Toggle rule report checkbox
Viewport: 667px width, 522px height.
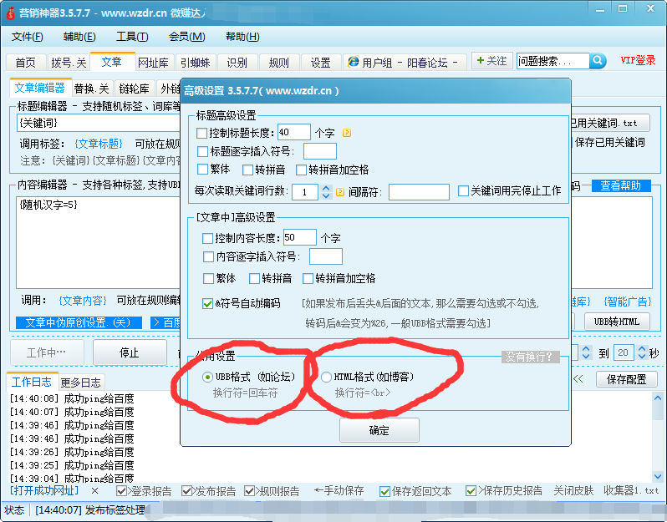click(249, 491)
